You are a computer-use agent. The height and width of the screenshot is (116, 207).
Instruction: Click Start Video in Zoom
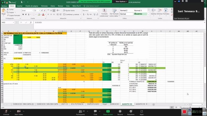click(x=19, y=112)
